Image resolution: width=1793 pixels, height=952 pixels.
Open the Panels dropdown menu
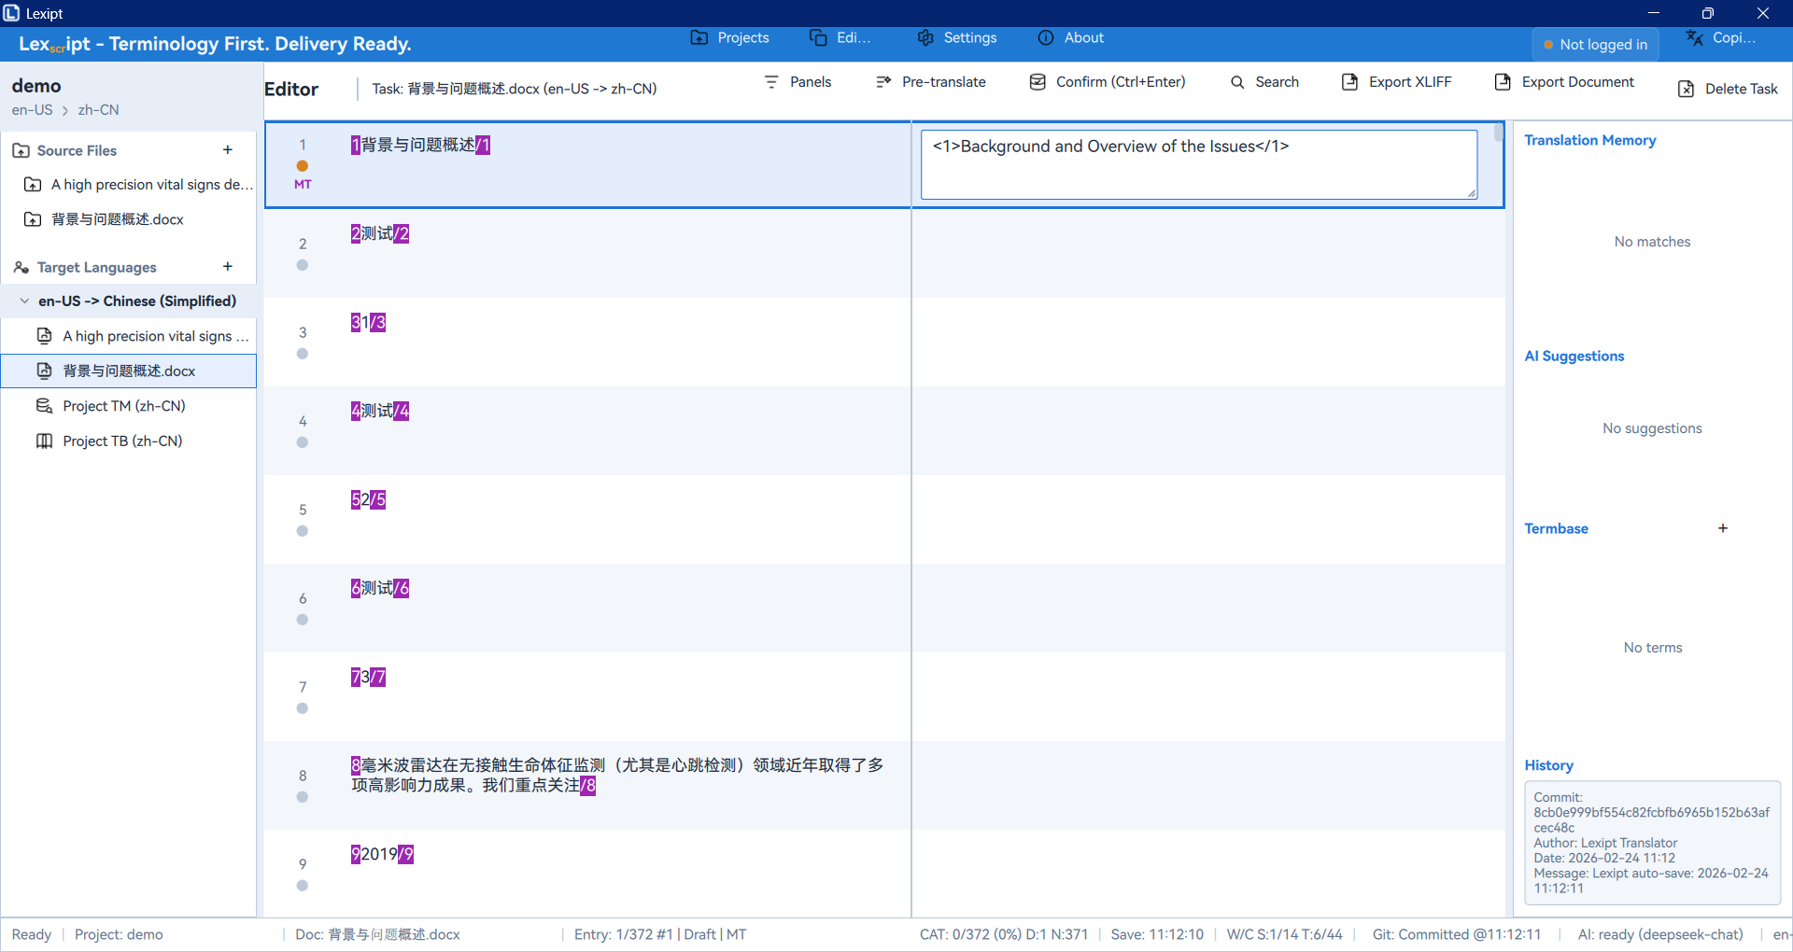(798, 82)
